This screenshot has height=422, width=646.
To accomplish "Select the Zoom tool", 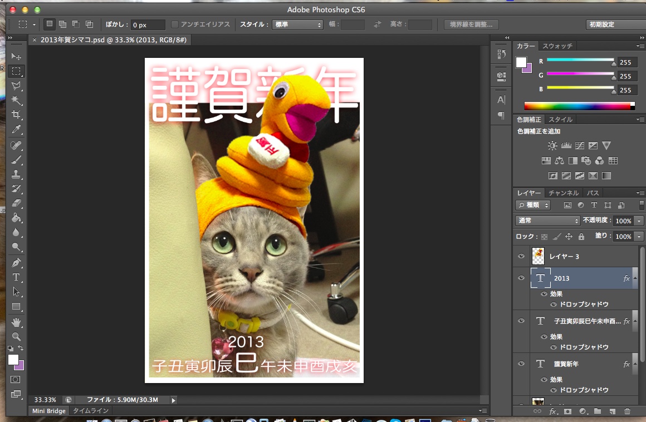I will click(x=16, y=336).
